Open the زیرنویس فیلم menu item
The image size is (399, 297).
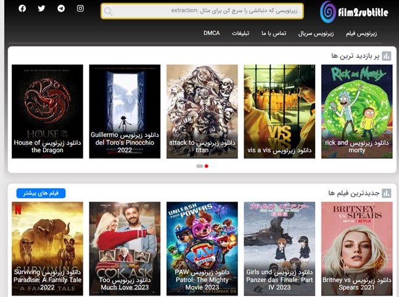pos(361,33)
